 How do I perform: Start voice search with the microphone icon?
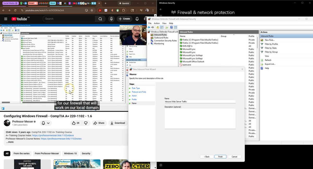(111, 19)
